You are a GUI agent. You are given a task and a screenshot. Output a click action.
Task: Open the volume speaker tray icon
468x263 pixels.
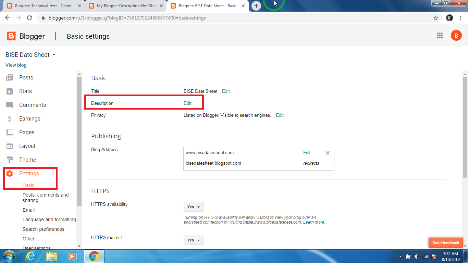pyautogui.click(x=417, y=256)
